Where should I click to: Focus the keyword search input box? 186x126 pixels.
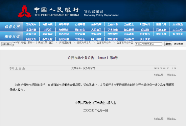pos(148,44)
